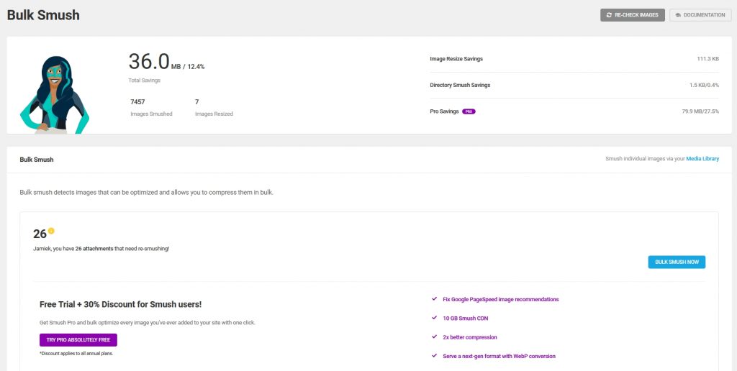Screen dimensions: 737x371
Task: Select the Pro Savings row label
Action: [x=444, y=111]
